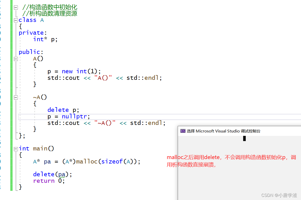Collapse the class A code region
The height and width of the screenshot is (200, 301).
[16, 20]
